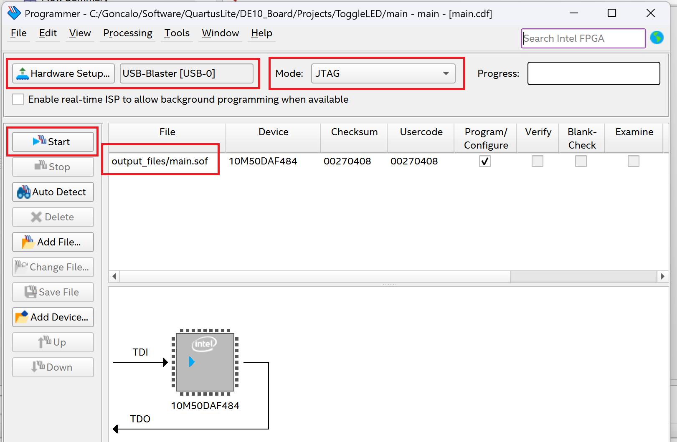This screenshot has width=677, height=442.
Task: Run Auto Detect for devices
Action: click(53, 192)
